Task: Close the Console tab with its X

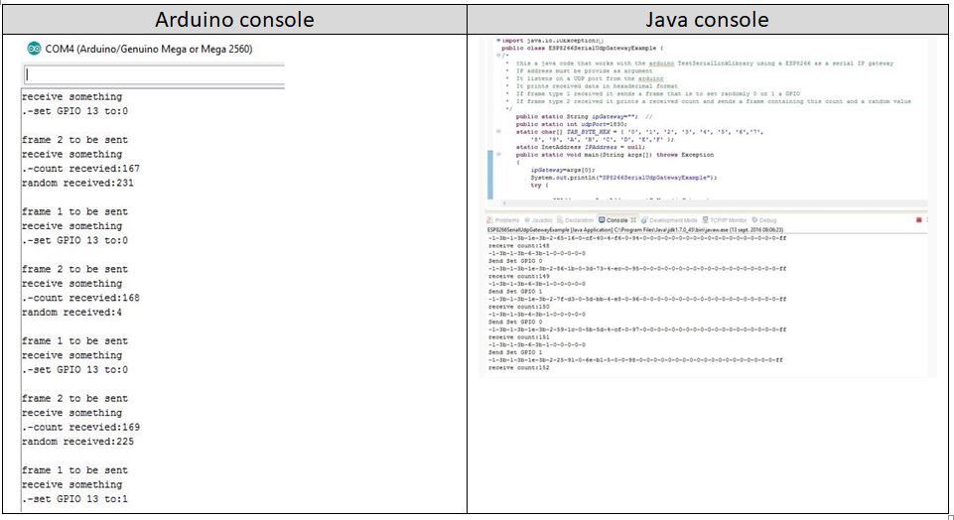Action: pyautogui.click(x=633, y=220)
